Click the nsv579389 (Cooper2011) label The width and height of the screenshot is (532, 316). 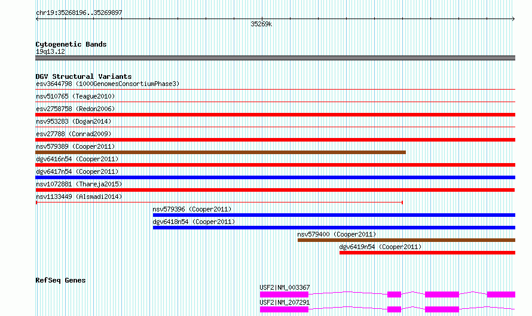(x=75, y=146)
